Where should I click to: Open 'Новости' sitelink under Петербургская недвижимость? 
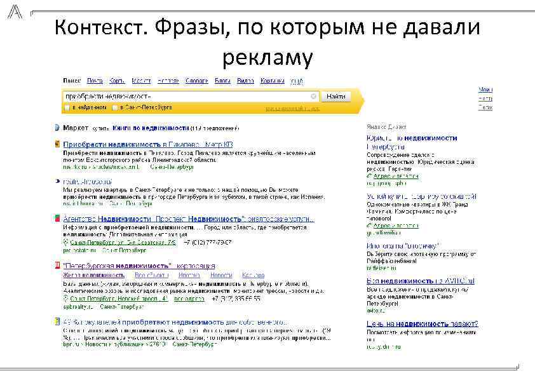(221, 275)
